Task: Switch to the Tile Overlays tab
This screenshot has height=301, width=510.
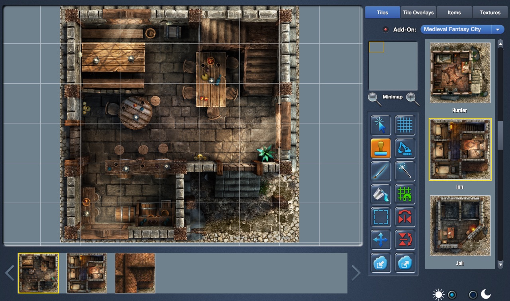Action: pyautogui.click(x=418, y=12)
